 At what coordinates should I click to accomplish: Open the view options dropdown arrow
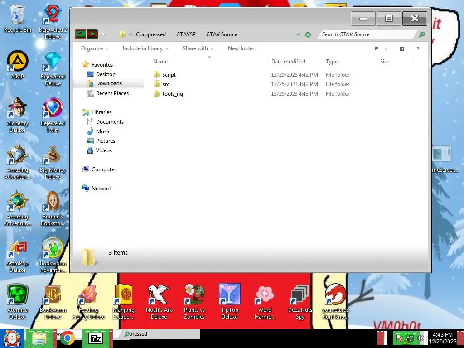click(x=386, y=48)
